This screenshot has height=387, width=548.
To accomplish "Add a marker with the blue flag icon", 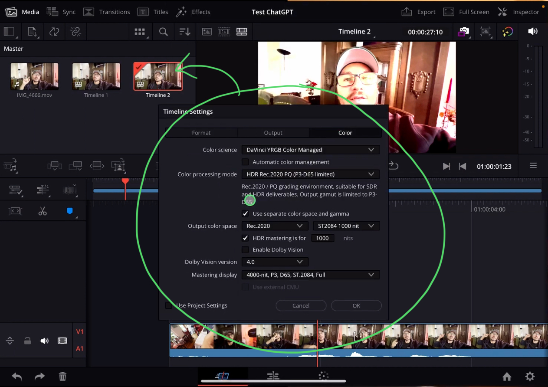I will [x=69, y=211].
